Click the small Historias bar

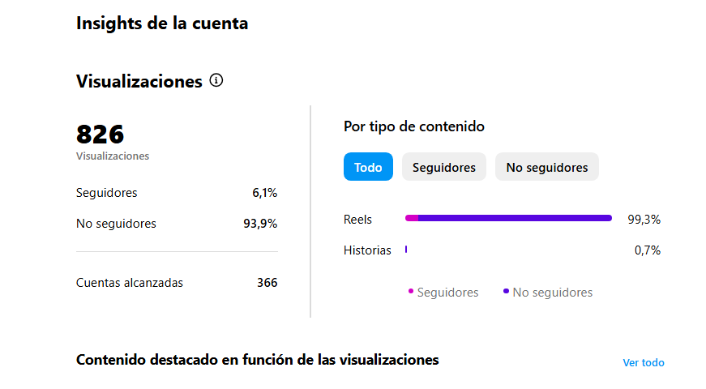[x=406, y=250]
